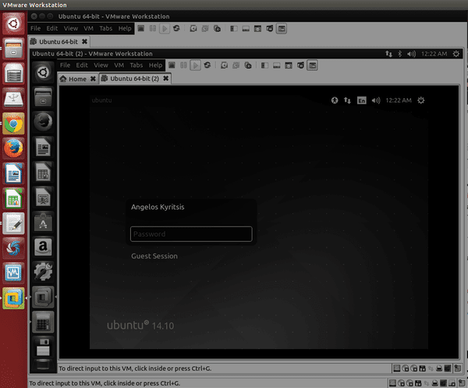Click hard disk status icon in outer status bar
The image size is (468, 388).
tap(392, 383)
